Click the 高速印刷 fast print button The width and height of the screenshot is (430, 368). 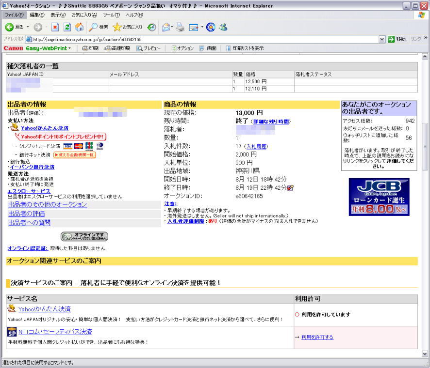tap(117, 48)
